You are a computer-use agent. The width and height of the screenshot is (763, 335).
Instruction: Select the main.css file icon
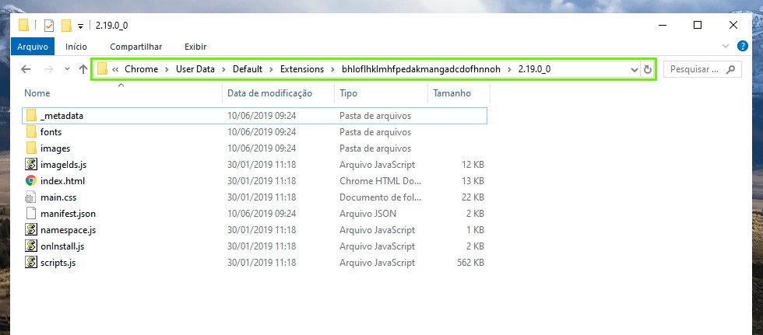tap(31, 197)
